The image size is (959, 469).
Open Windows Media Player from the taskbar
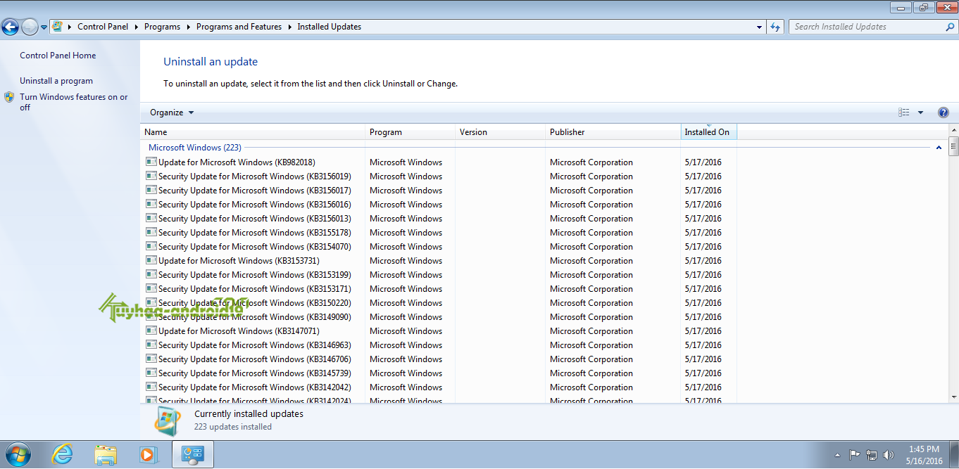pos(148,455)
